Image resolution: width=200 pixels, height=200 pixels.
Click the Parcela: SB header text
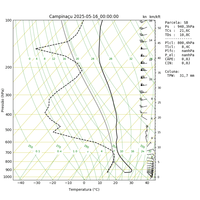click(176, 22)
